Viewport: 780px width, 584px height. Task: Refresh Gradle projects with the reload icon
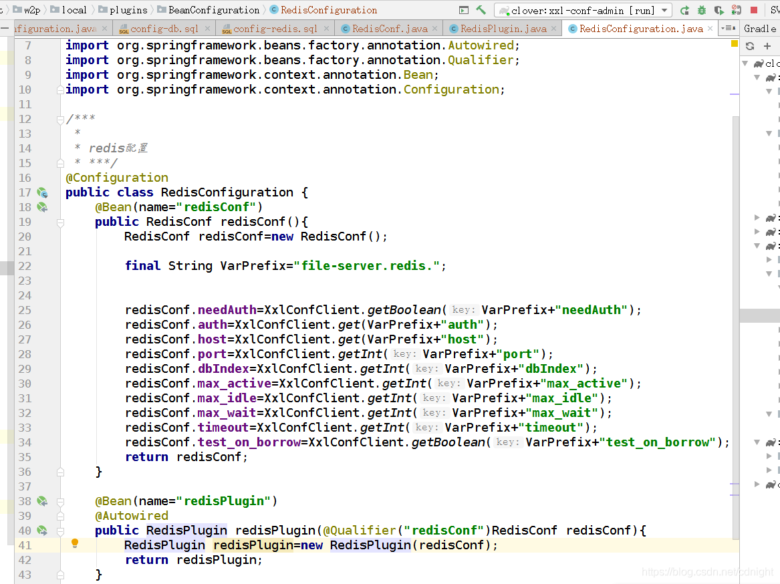coord(750,46)
